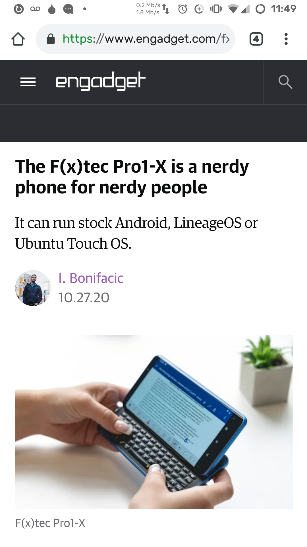Open the F(x)tec Pro1-X phone photo
307x547 pixels.
point(154,422)
